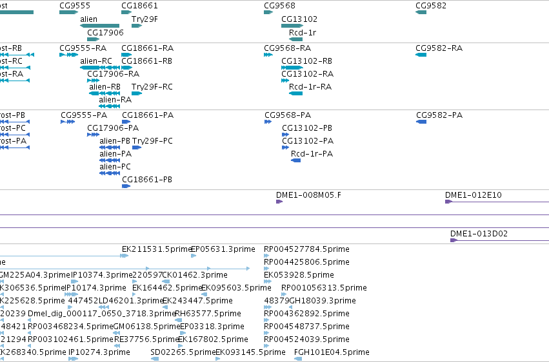Select protein CG9582-PA

tap(439, 115)
